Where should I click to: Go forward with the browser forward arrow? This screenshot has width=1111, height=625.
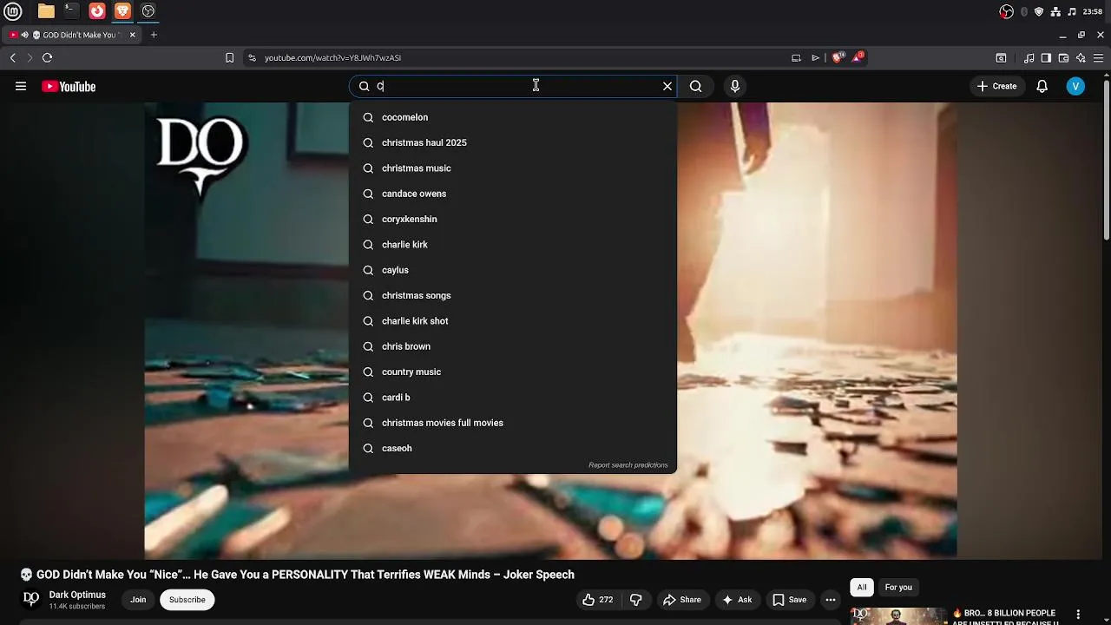pyautogui.click(x=30, y=57)
